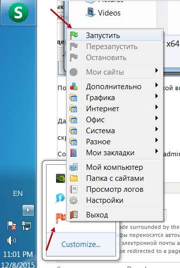Expand the Разное submenu arrow
Image resolution: width=180 pixels, height=268 pixels.
(x=156, y=140)
